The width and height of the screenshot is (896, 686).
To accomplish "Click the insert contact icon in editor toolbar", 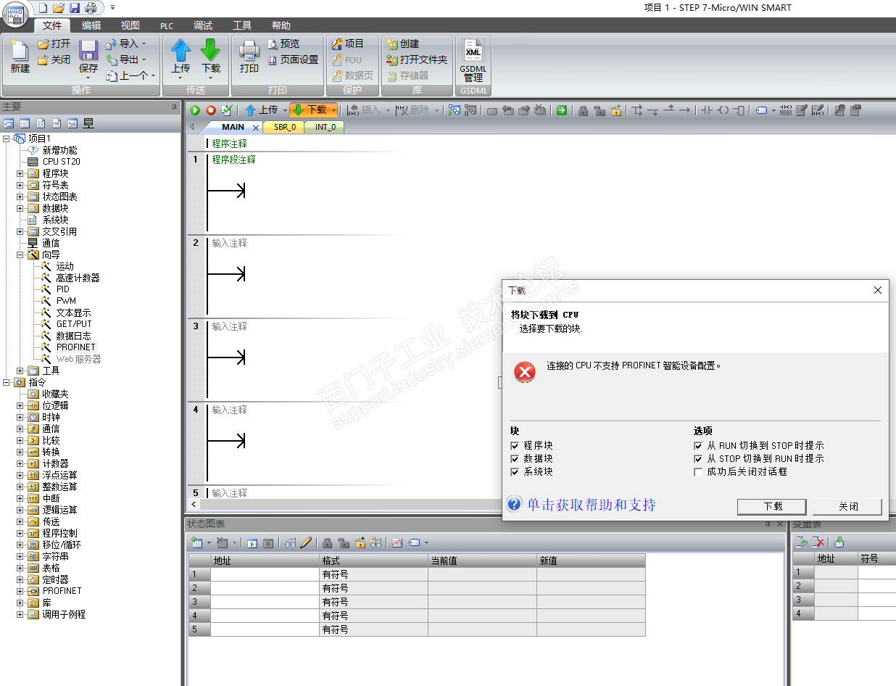I will [x=706, y=110].
